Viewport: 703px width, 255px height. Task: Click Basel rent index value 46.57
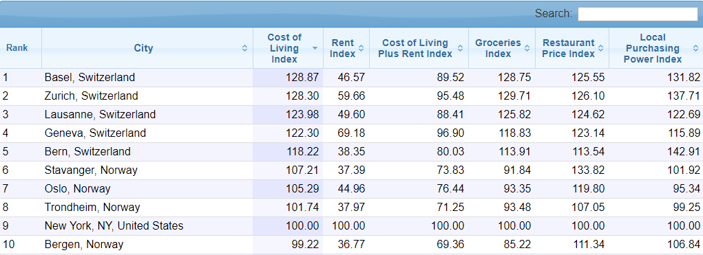tap(351, 78)
